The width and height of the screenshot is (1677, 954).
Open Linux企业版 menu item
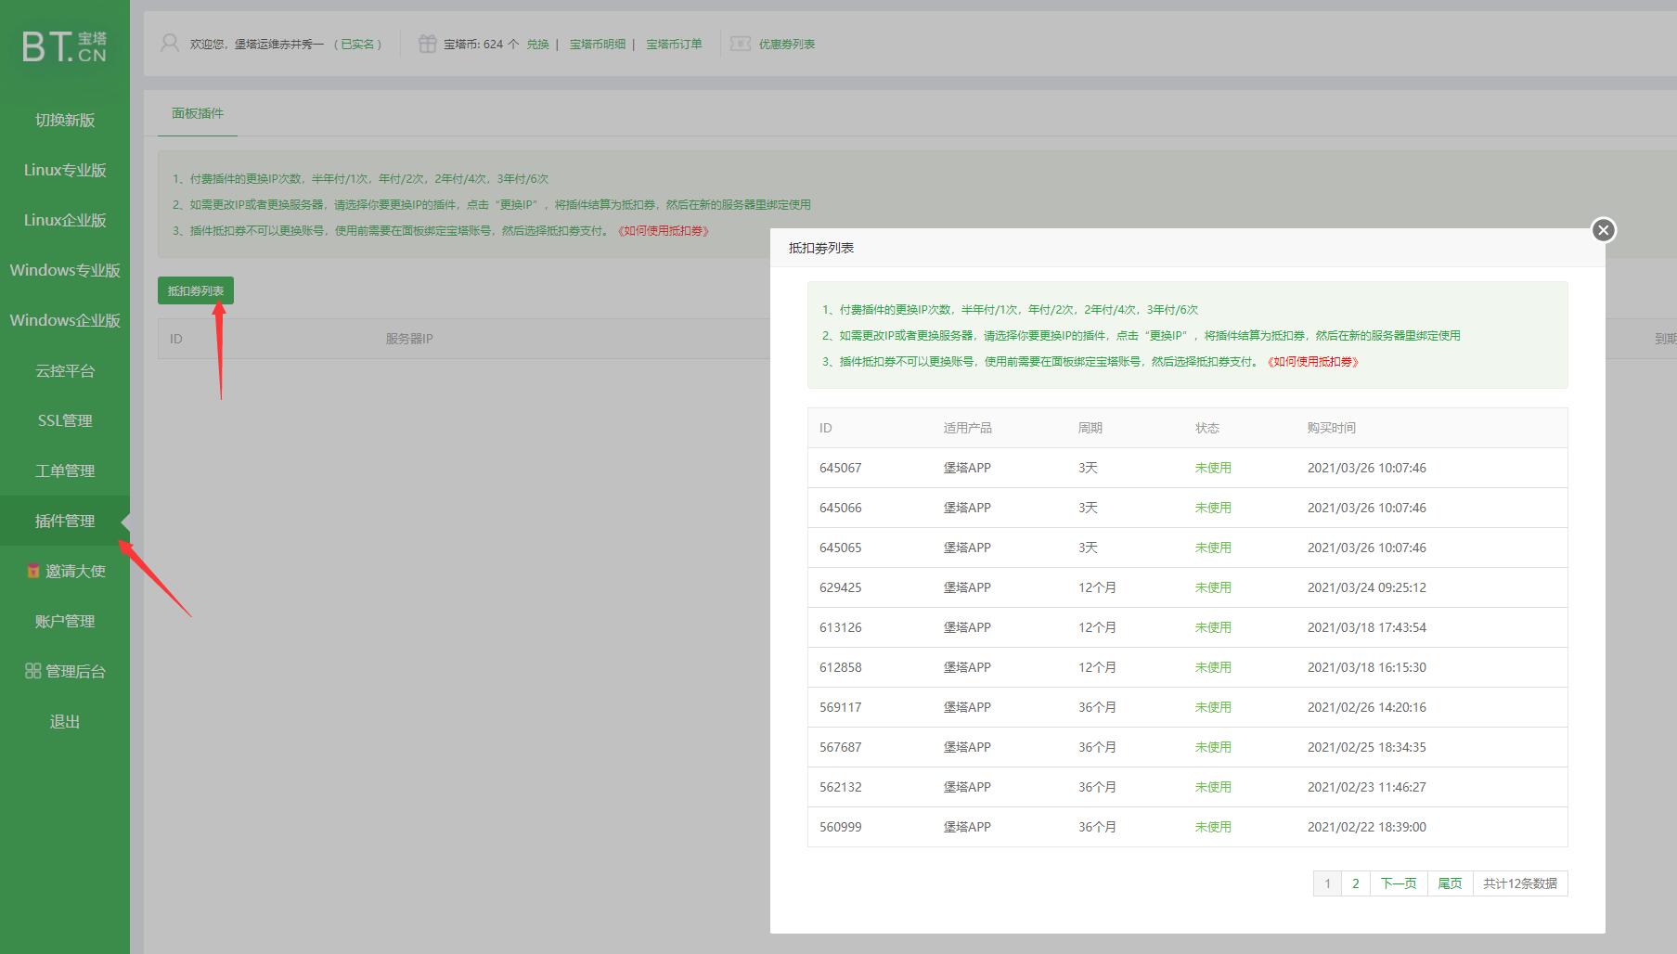coord(65,220)
